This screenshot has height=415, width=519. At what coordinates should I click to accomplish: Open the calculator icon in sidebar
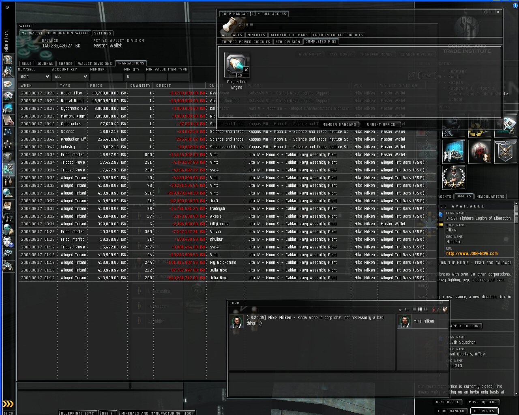tap(8, 230)
